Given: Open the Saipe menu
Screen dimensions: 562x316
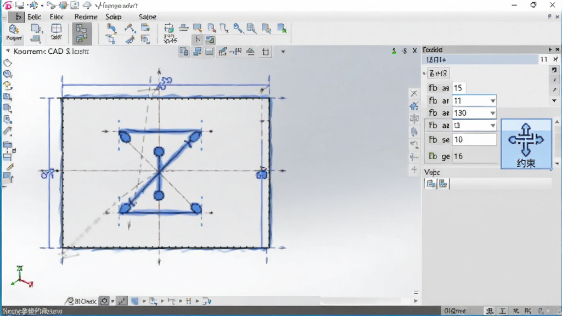Looking at the screenshot, I should click(x=147, y=17).
